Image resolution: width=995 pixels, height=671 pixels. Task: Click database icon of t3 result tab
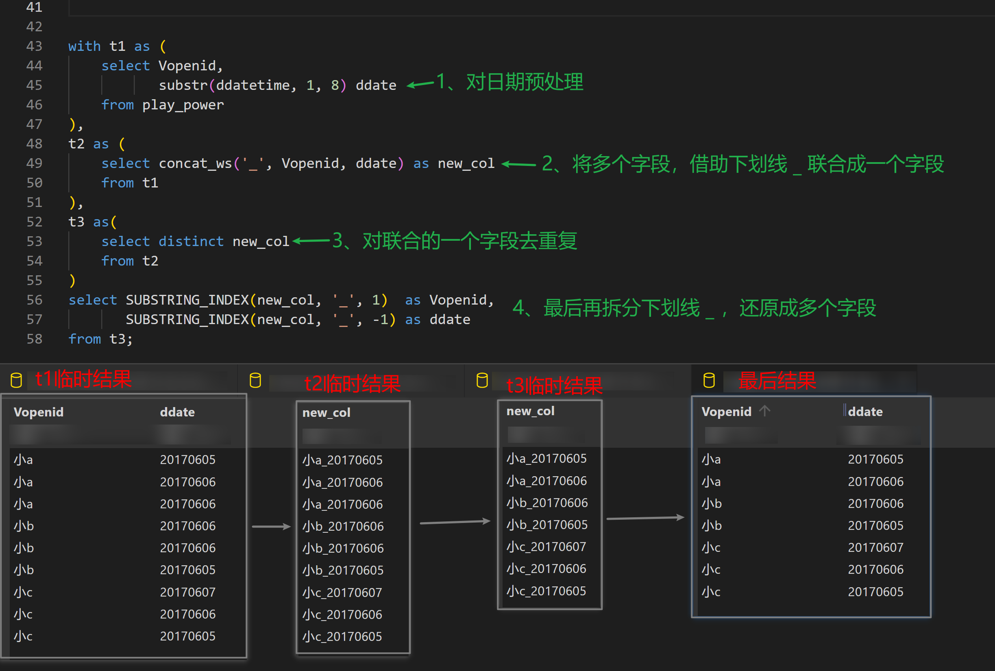[482, 380]
